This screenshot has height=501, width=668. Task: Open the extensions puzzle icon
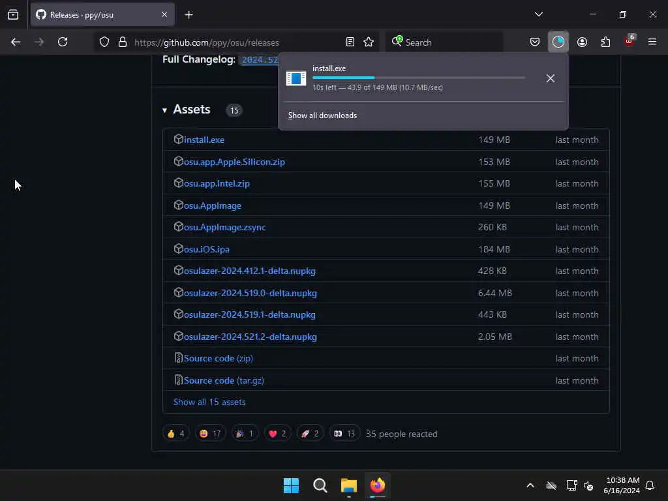pyautogui.click(x=605, y=42)
